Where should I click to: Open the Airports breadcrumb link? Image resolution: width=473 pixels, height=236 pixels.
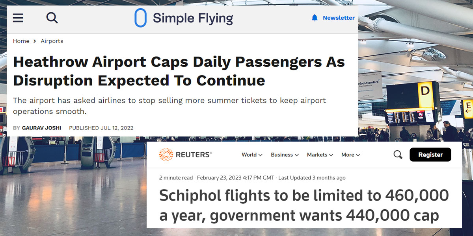click(x=52, y=41)
